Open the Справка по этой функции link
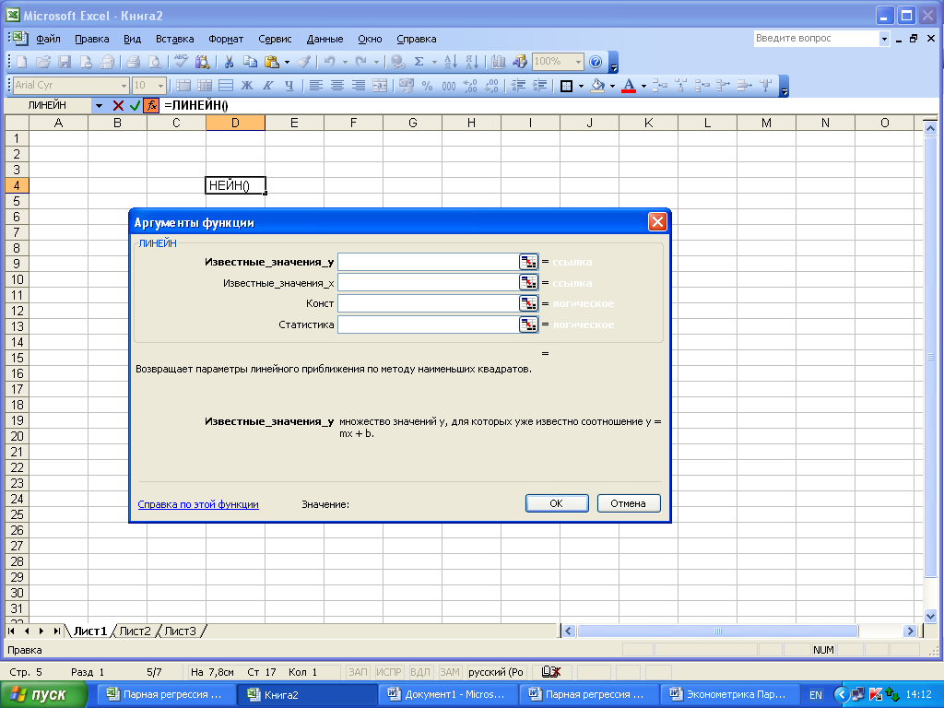The width and height of the screenshot is (944, 708). 198,504
